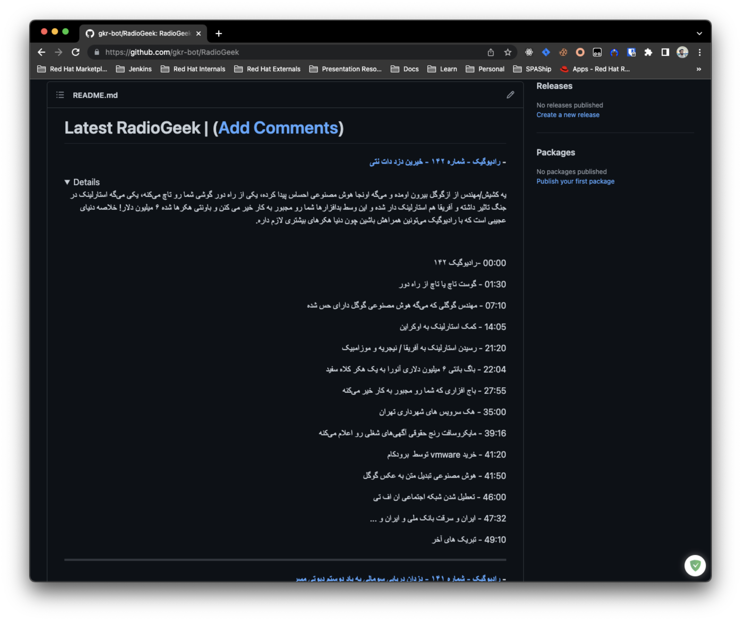Open the cookie manager extension
The width and height of the screenshot is (741, 621).
pos(563,52)
